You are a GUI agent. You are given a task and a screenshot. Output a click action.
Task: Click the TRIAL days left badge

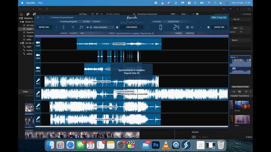(x=219, y=18)
